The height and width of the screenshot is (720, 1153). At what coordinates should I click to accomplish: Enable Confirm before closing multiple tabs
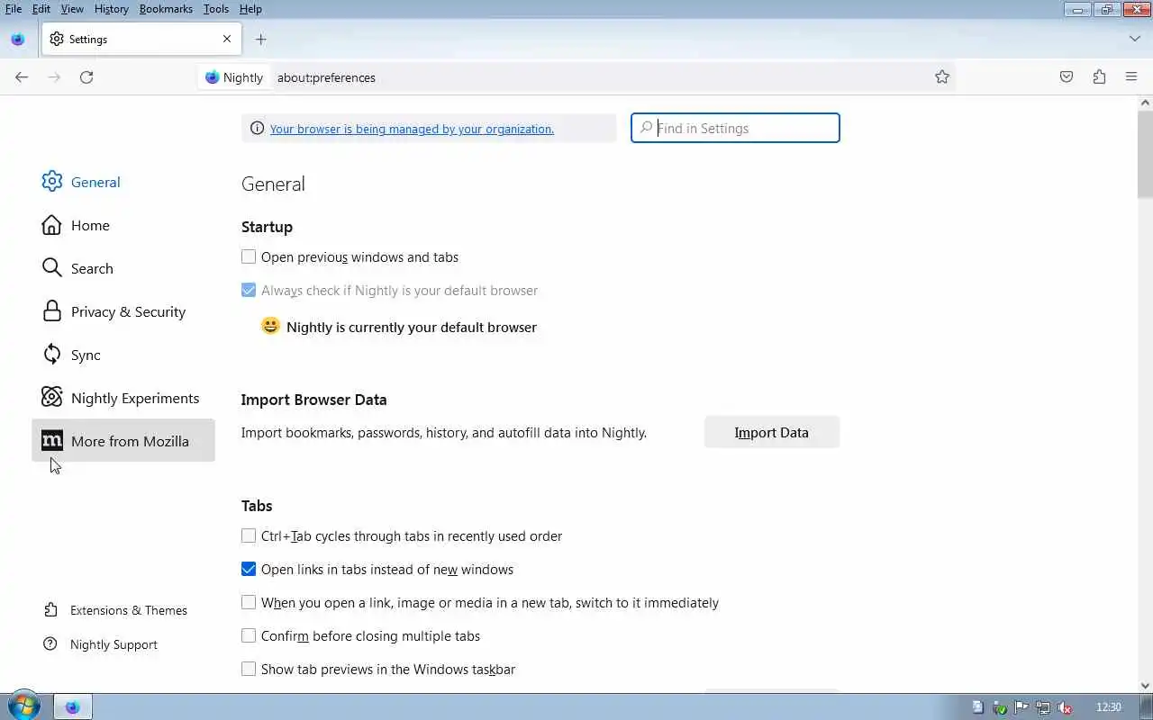[x=249, y=636]
